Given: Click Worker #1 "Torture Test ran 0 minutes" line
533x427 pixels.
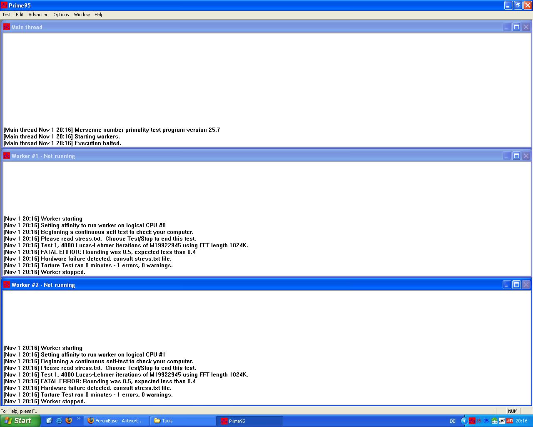Looking at the screenshot, I should tap(88, 265).
